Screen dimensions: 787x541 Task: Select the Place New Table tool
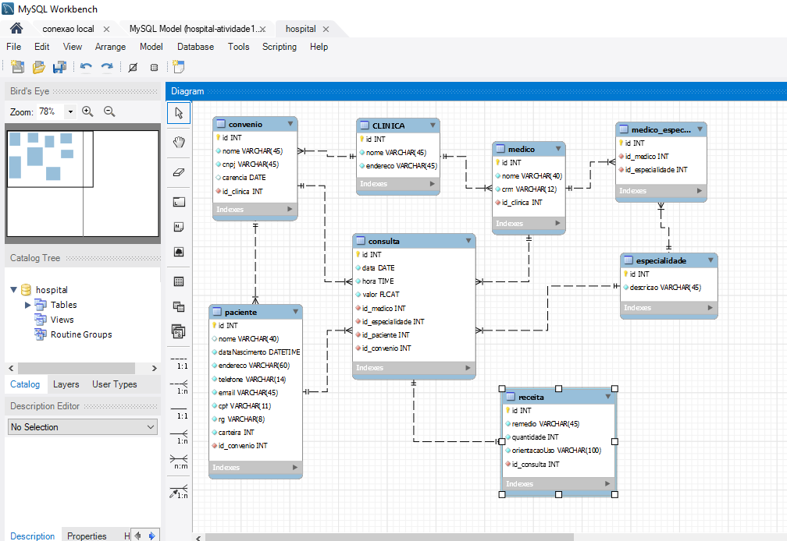pyautogui.click(x=179, y=281)
